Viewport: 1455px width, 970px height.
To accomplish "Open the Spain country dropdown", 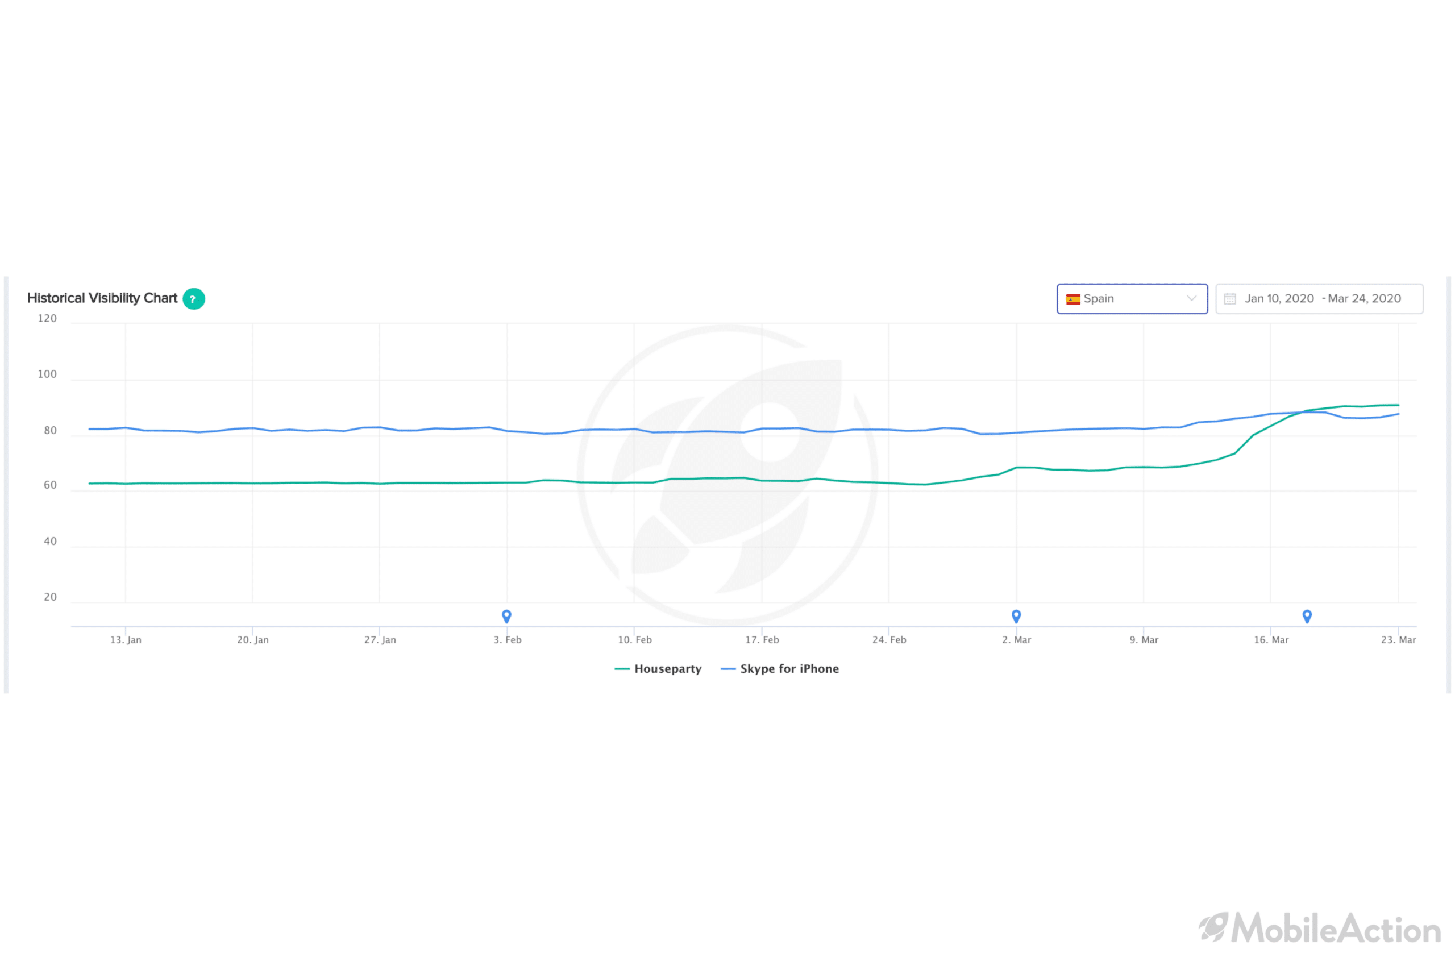I will click(1132, 299).
